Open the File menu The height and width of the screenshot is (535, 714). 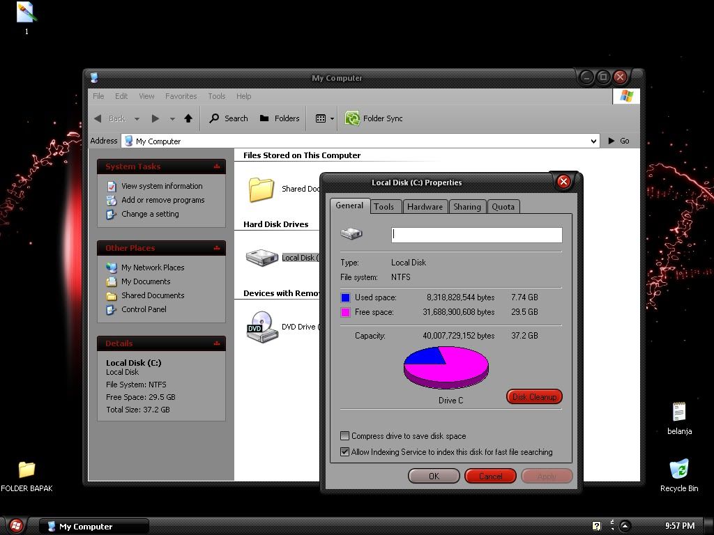pyautogui.click(x=98, y=96)
